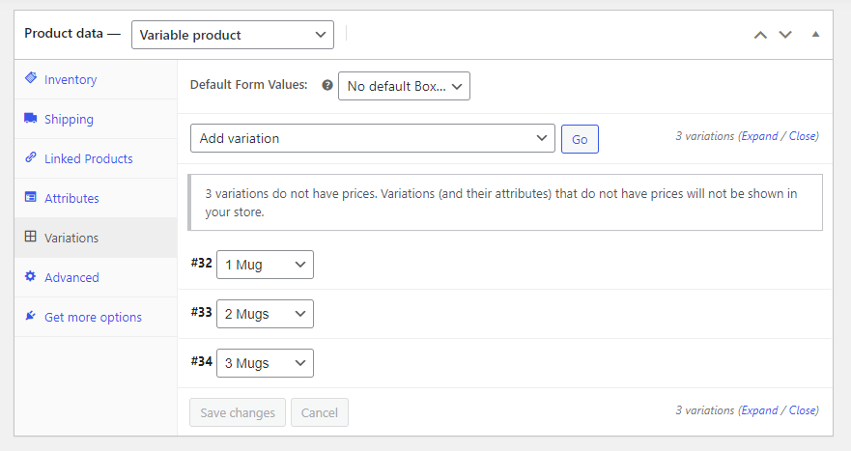Click the Advanced gear icon
The width and height of the screenshot is (851, 451).
(31, 277)
